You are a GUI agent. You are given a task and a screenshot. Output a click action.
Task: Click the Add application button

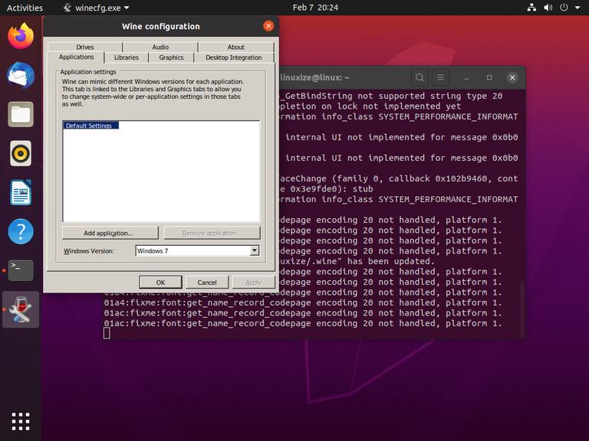pos(110,233)
